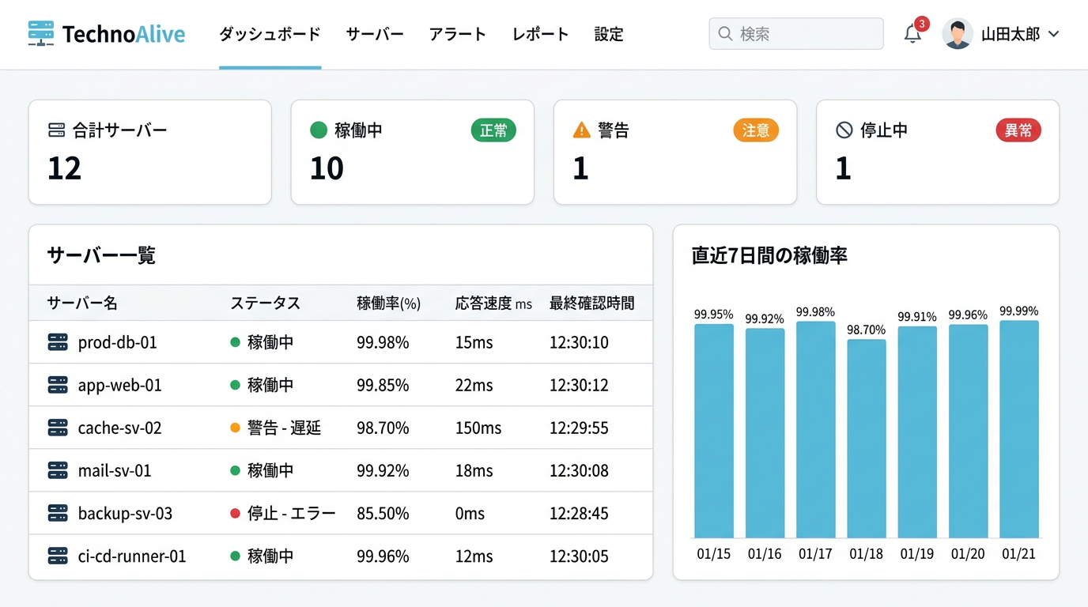Switch to the サーバー tab
This screenshot has height=607, width=1088.
click(374, 35)
